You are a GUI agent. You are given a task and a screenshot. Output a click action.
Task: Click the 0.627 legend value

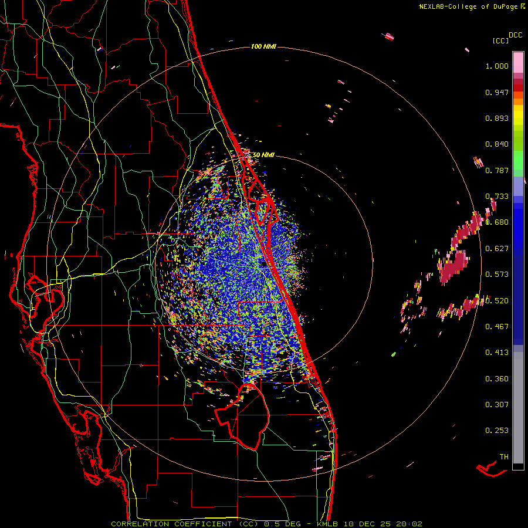tap(497, 249)
